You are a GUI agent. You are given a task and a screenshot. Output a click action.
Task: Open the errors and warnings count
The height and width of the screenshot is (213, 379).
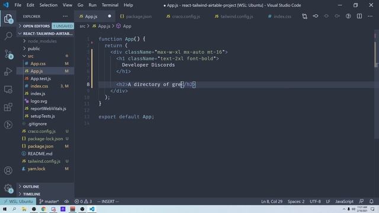tap(83, 201)
